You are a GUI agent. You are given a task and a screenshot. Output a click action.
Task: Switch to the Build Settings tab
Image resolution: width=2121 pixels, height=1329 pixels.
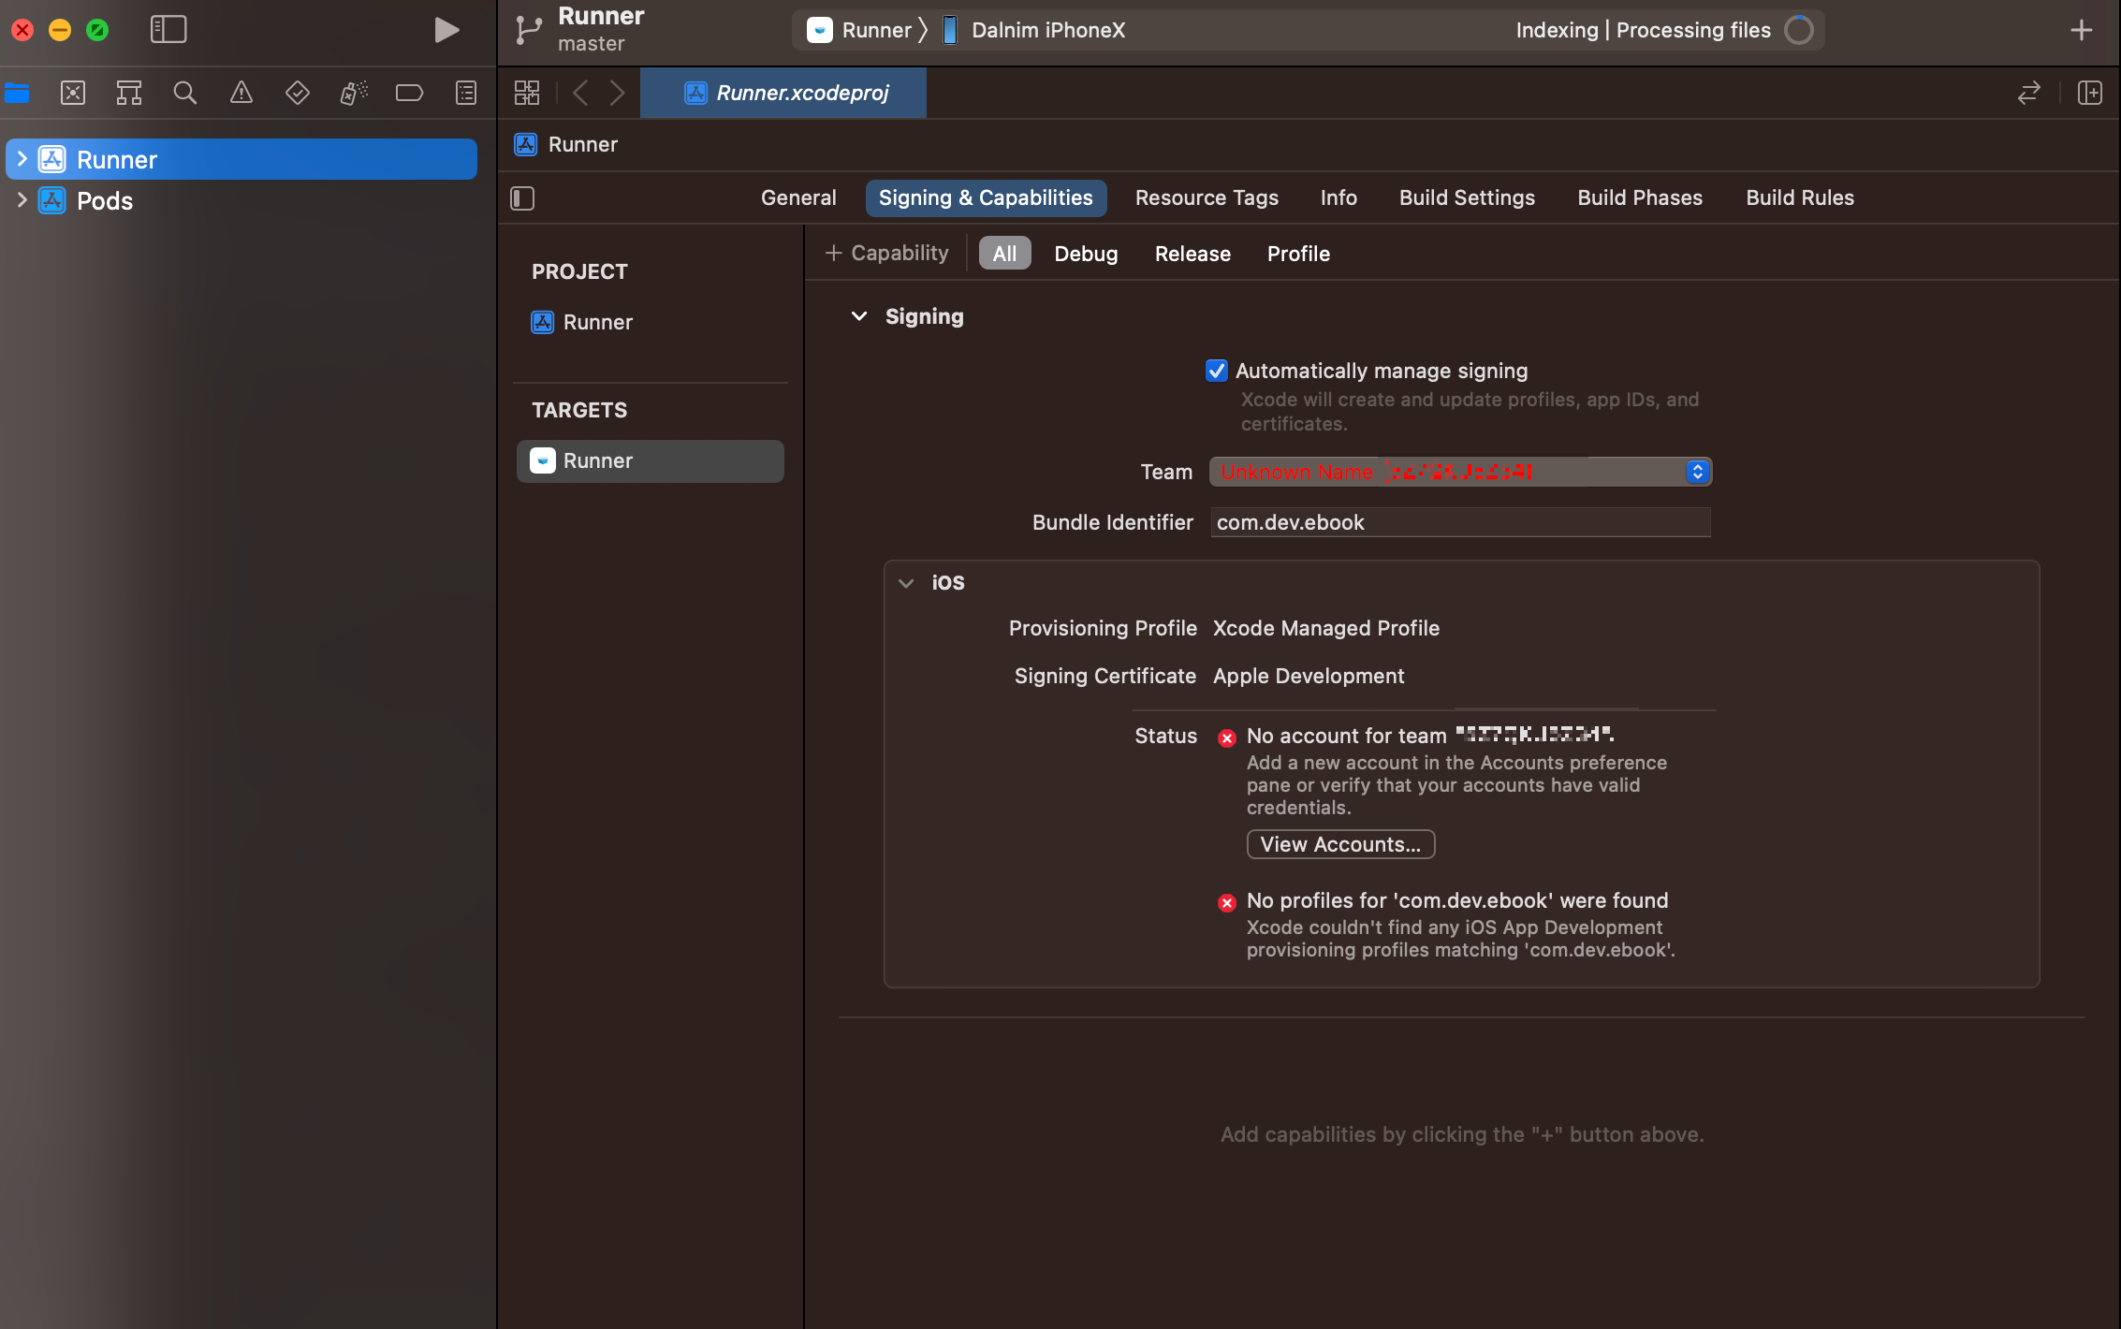1467,197
